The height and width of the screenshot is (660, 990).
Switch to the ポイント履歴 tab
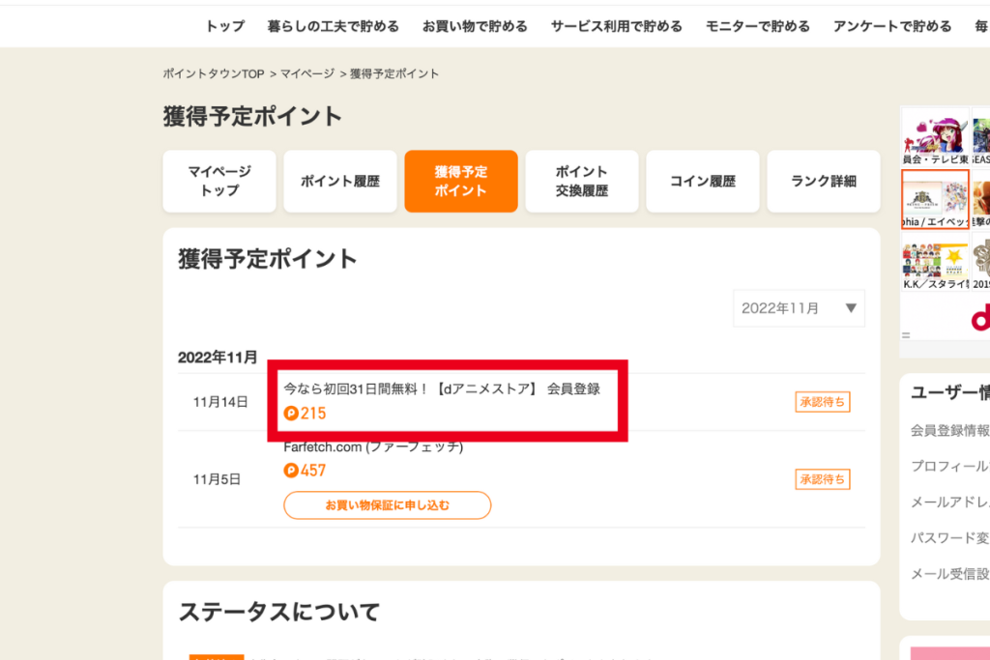pos(340,181)
